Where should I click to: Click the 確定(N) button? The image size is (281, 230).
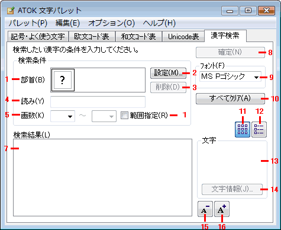click(230, 52)
